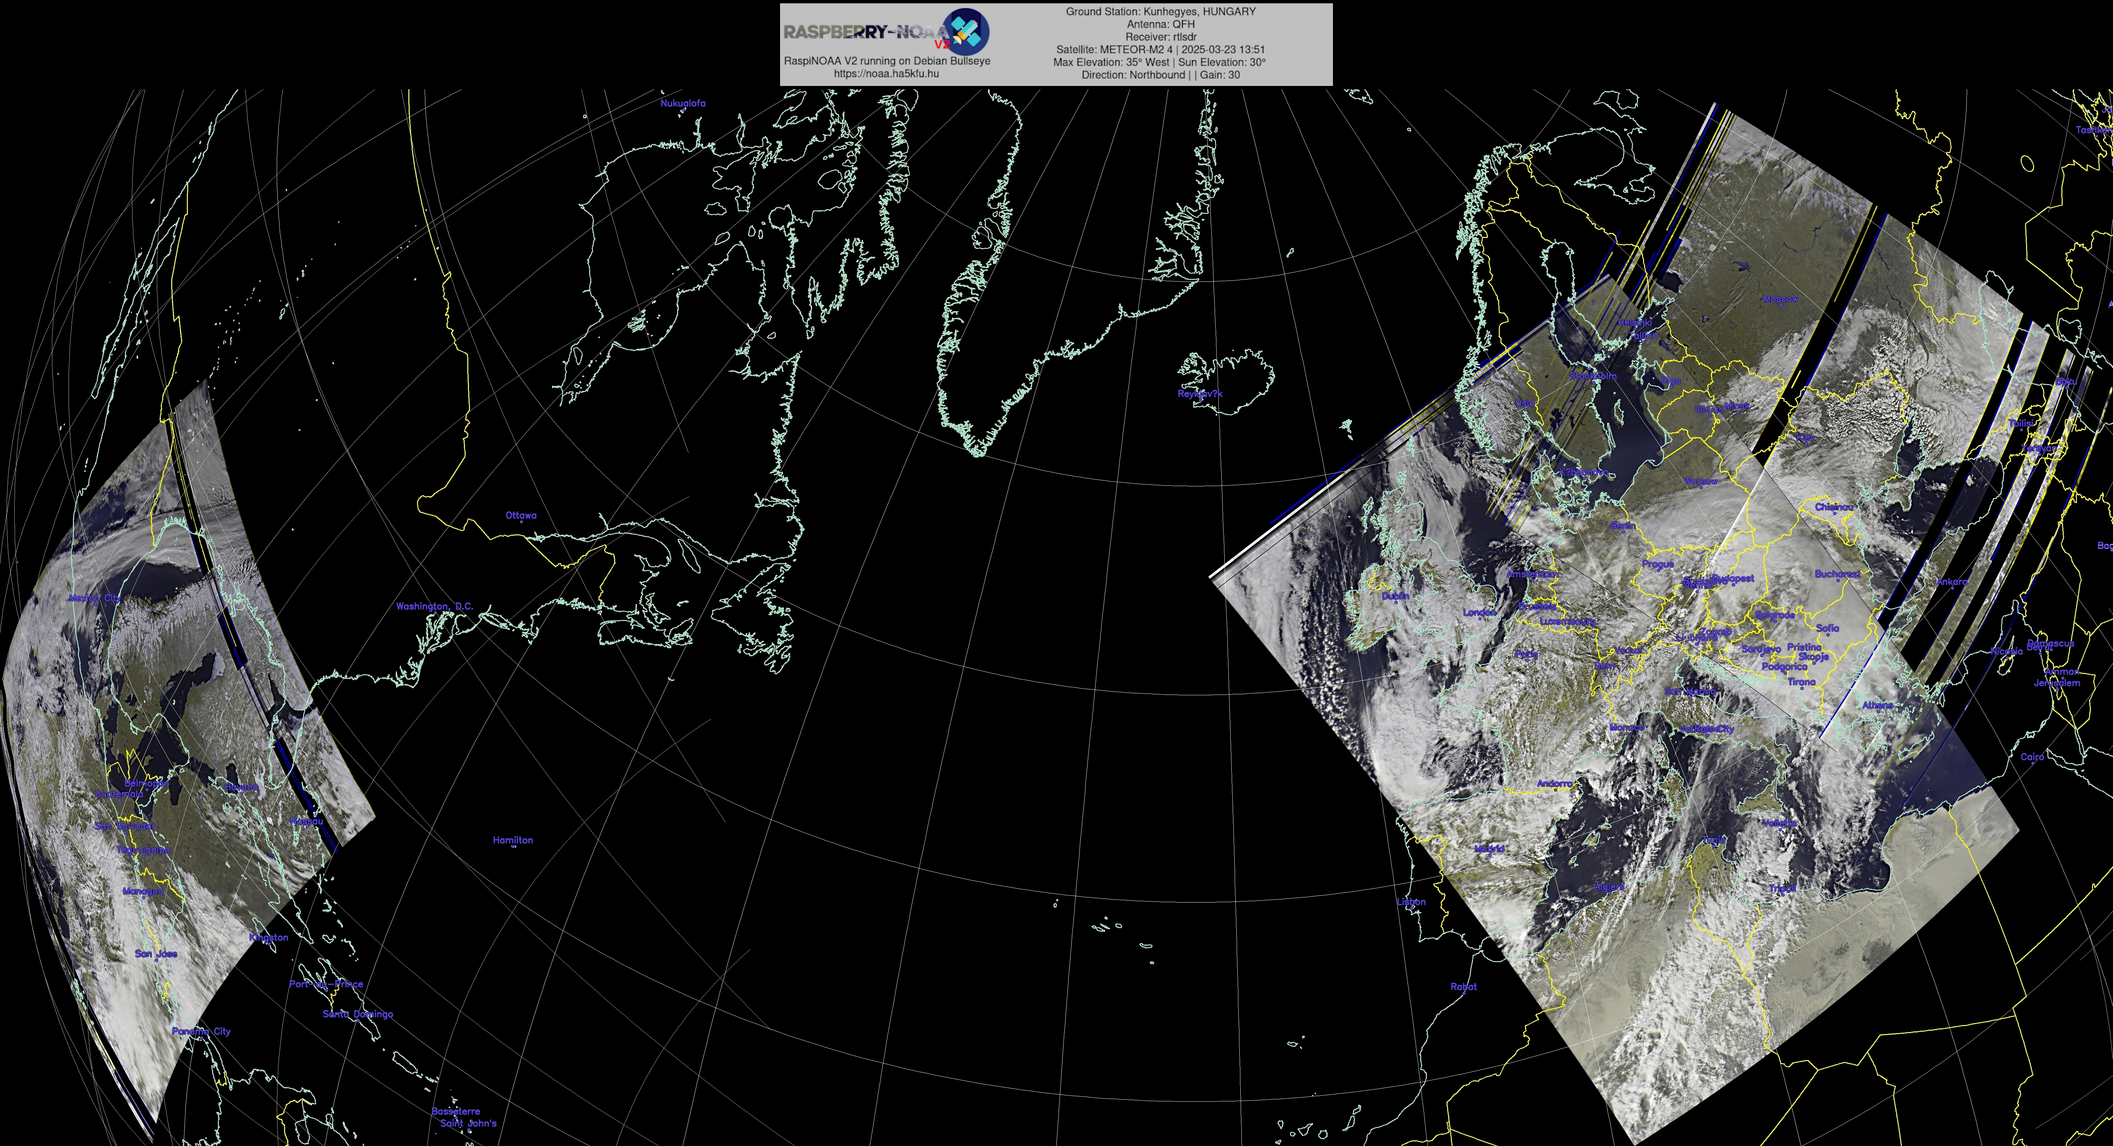Click the 'Athens' city label
The width and height of the screenshot is (2113, 1146).
[1878, 706]
